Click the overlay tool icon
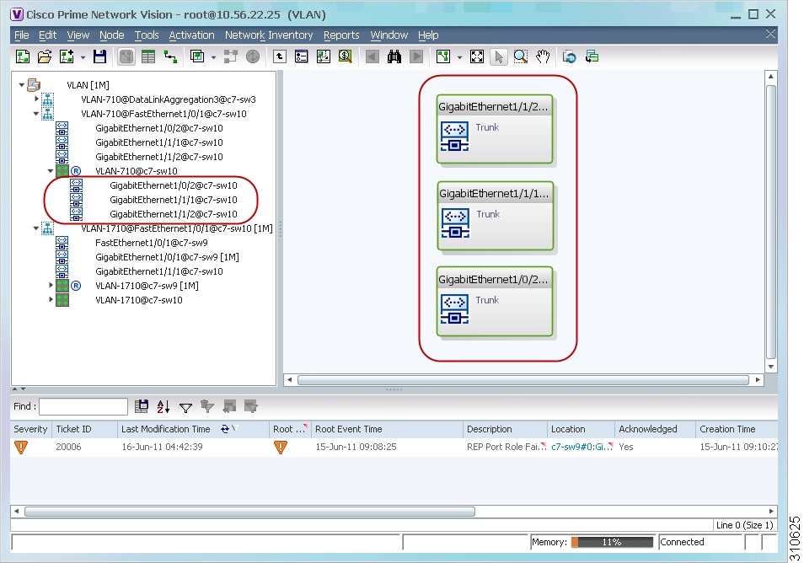This screenshot has width=804, height=563. [197, 56]
